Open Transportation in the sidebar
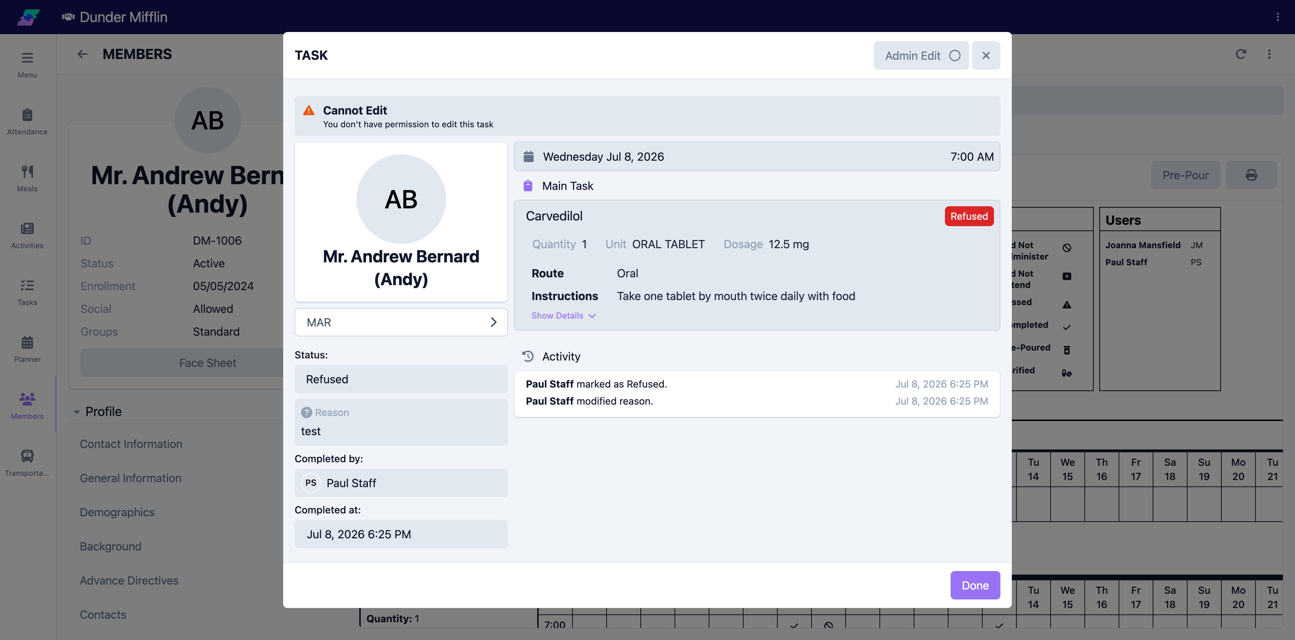Viewport: 1295px width, 640px height. (x=27, y=463)
